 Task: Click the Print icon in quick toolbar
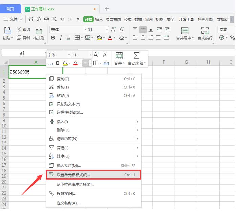(46, 19)
